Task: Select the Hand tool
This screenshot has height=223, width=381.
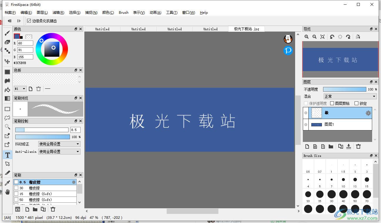Action: pyautogui.click(x=7, y=192)
